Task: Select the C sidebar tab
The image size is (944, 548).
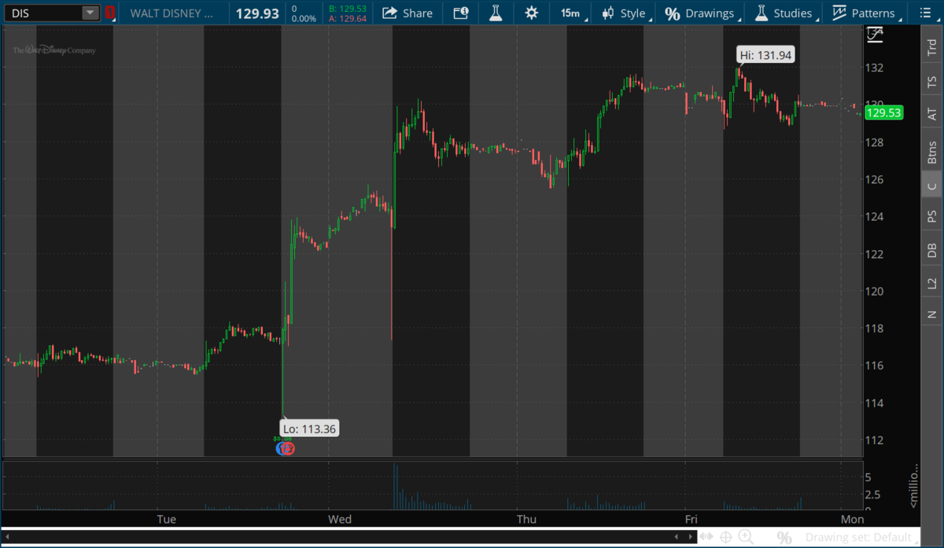Action: tap(931, 186)
